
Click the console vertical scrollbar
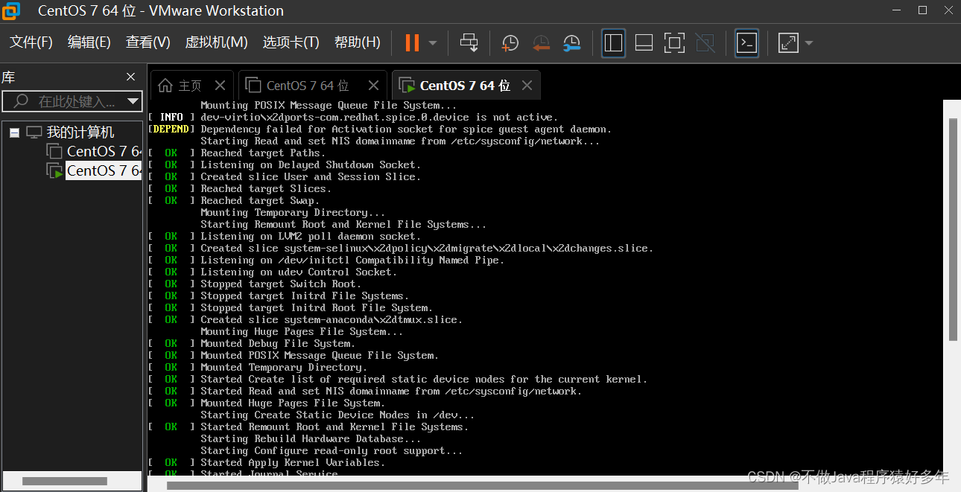953,229
